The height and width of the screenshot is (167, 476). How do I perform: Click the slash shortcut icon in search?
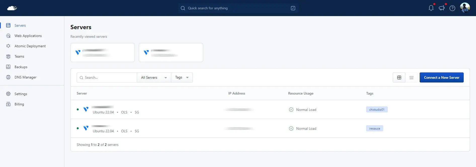pos(293,8)
